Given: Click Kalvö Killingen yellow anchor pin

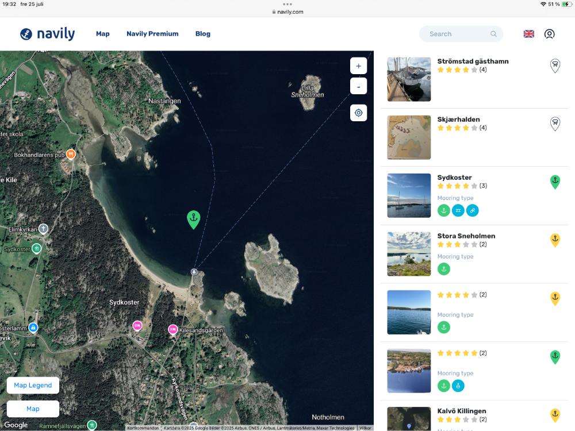Looking at the screenshot, I should pos(555,415).
